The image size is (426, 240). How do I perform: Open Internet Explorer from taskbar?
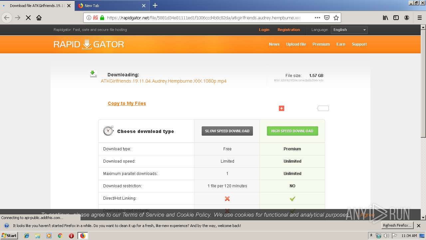[27, 236]
